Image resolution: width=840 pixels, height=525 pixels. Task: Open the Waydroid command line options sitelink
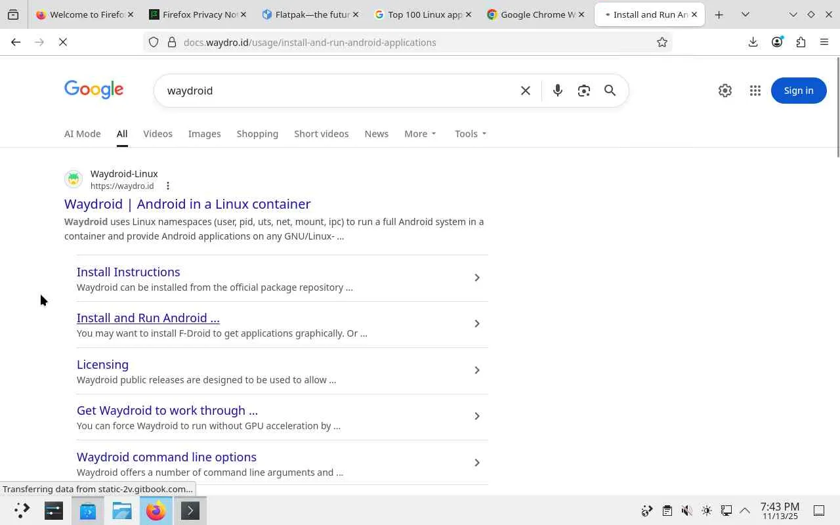tap(167, 457)
